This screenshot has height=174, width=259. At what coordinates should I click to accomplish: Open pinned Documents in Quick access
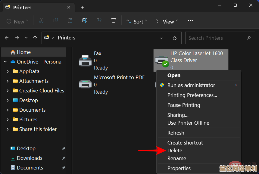point(30,168)
